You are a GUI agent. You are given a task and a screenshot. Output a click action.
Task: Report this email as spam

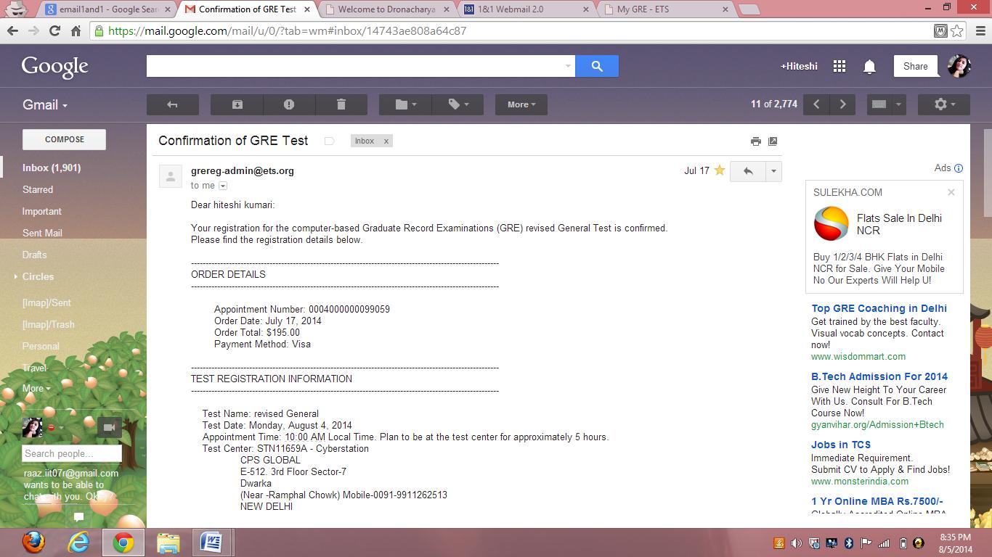click(289, 104)
